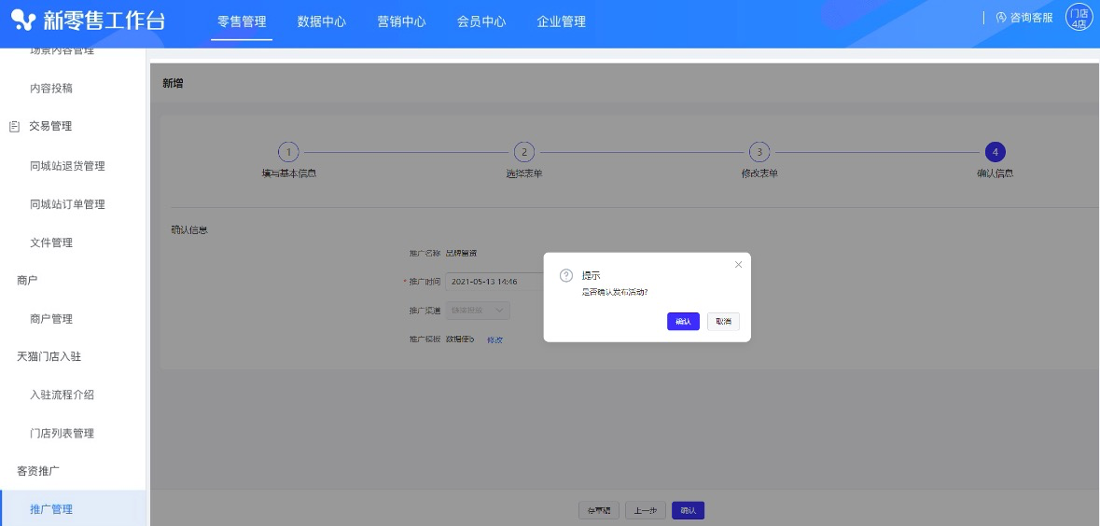Click the 新增 page title
The image size is (1100, 526).
[x=173, y=83]
